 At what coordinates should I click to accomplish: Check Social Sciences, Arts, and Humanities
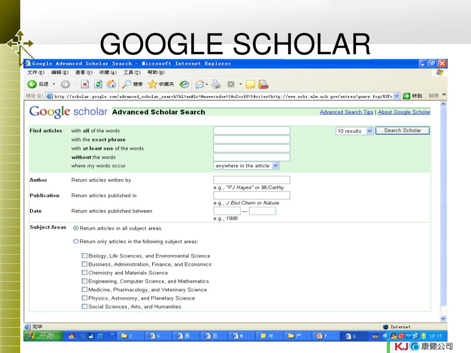[85, 307]
